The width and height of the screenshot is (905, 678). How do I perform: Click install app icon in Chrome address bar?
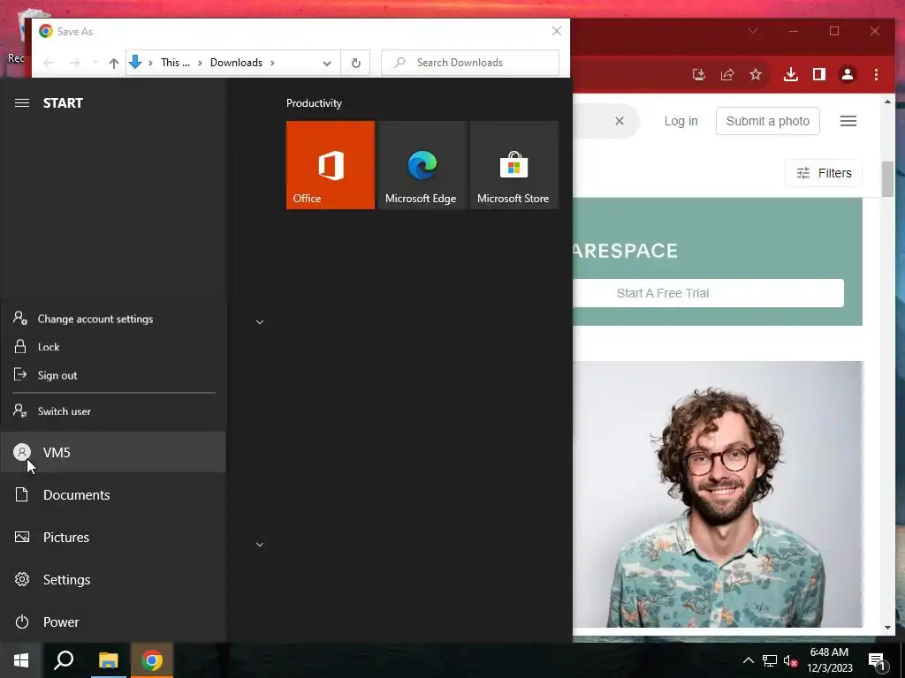(x=699, y=74)
